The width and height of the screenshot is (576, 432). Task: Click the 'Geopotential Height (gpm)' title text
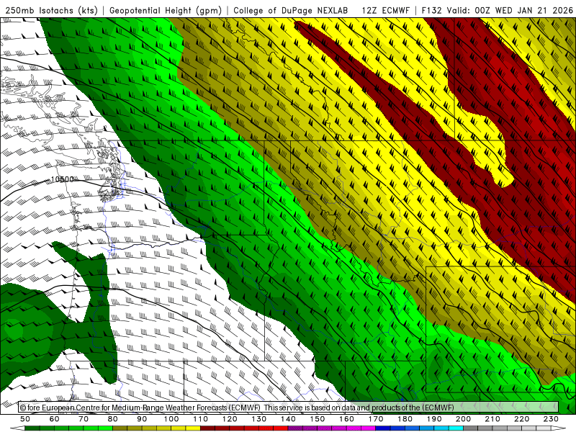coord(166,11)
